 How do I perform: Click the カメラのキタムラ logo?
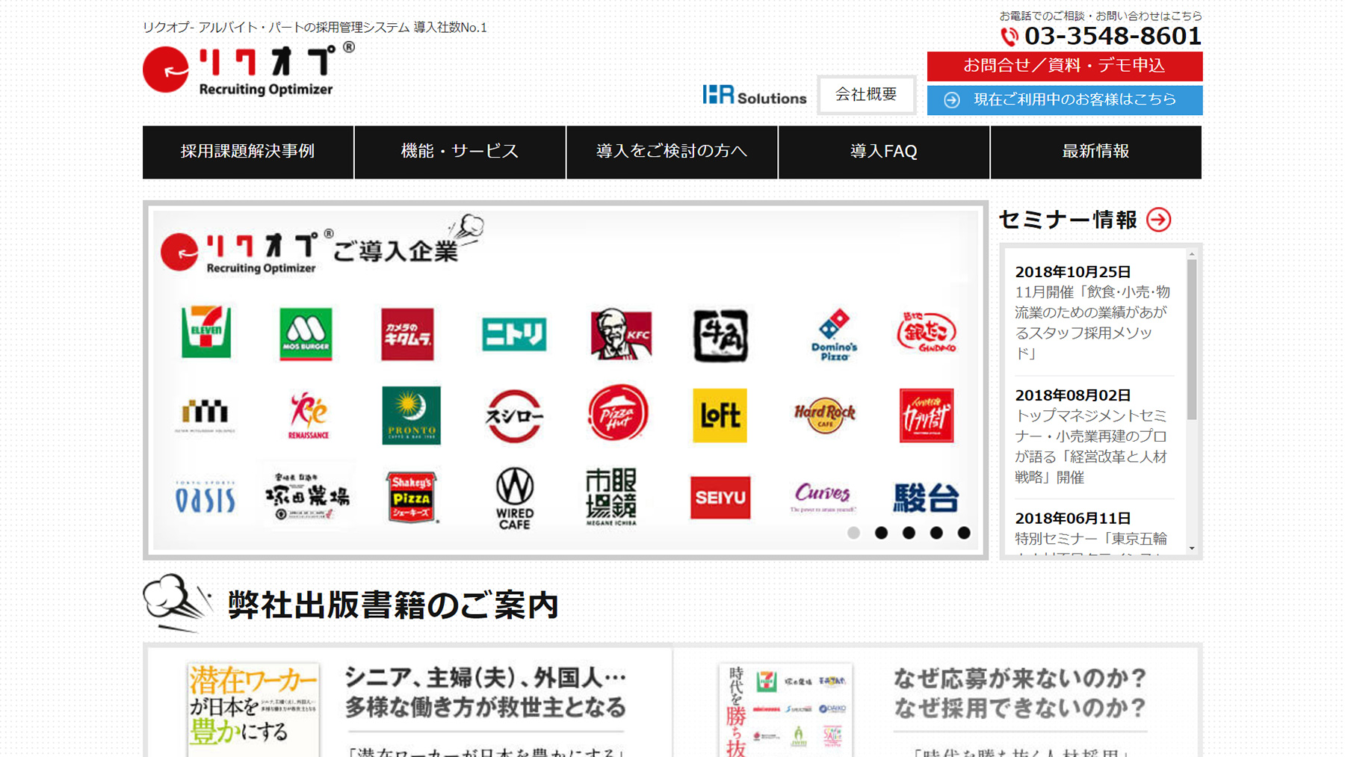[x=407, y=334]
